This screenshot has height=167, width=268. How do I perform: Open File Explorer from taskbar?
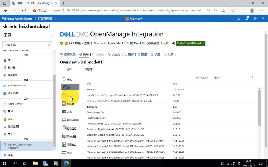pyautogui.click(x=35, y=163)
